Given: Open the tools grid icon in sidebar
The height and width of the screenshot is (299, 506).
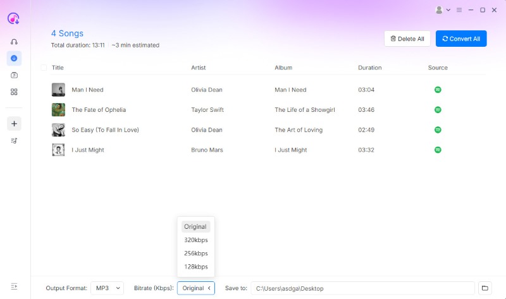Looking at the screenshot, I should coord(14,92).
